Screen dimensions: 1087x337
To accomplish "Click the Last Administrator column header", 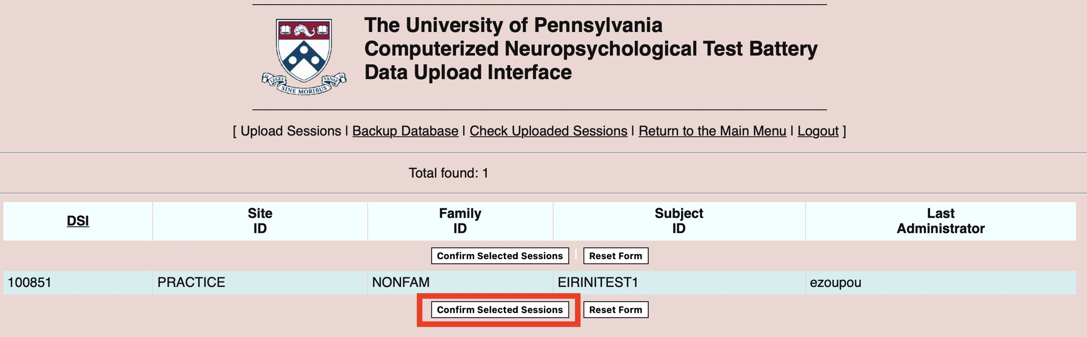I will tap(941, 220).
